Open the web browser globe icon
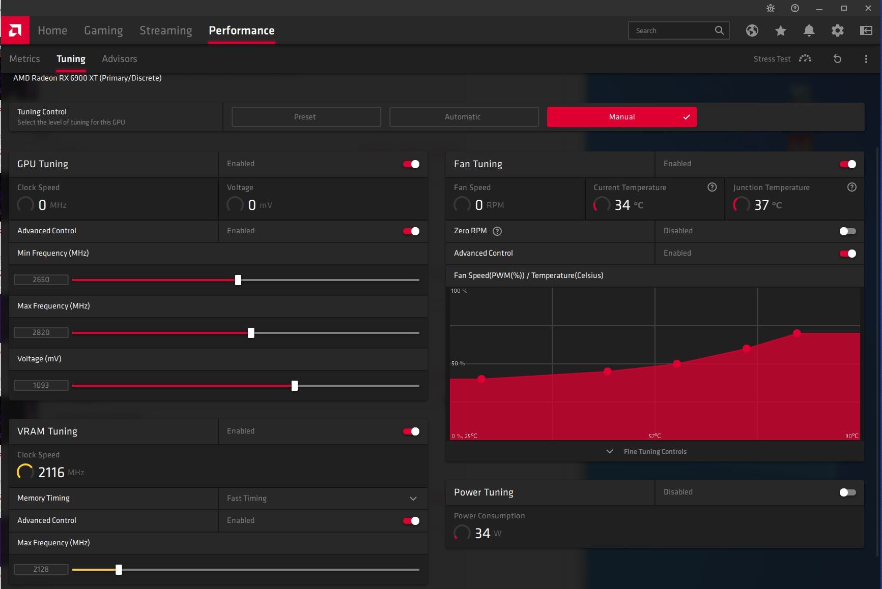Screen dimensions: 882x589 752,30
